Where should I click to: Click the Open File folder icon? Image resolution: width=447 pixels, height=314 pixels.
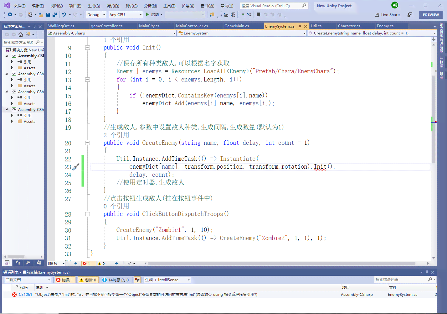[x=41, y=14]
